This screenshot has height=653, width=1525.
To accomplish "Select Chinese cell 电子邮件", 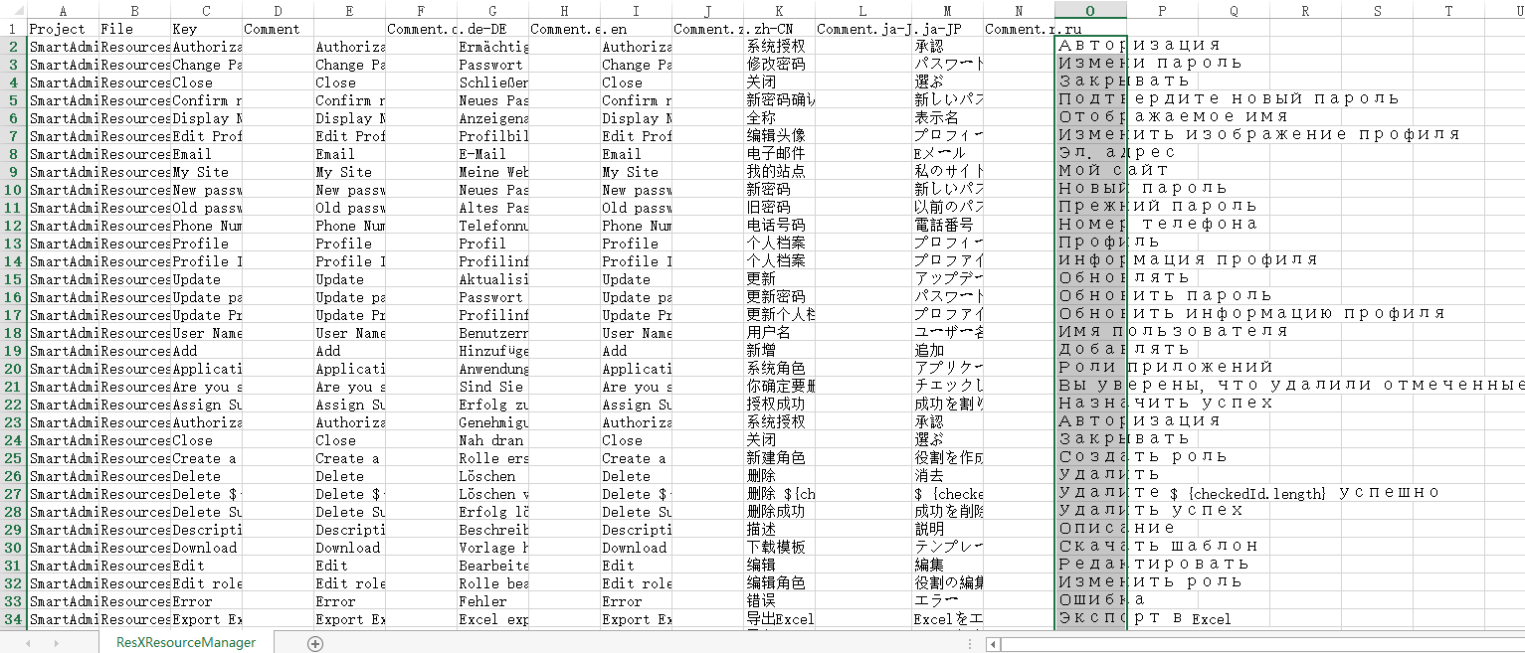I will click(779, 154).
